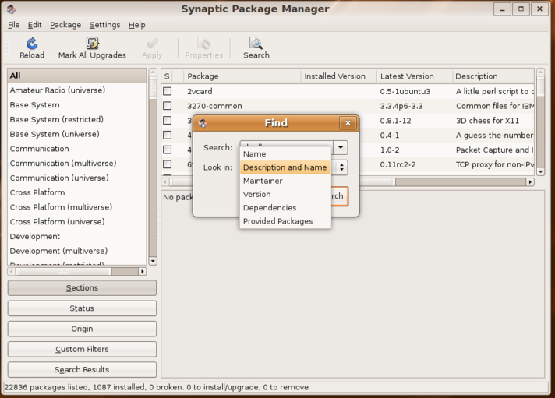The width and height of the screenshot is (555, 398).
Task: Click the status bar packages listed text
Action: coord(156,387)
